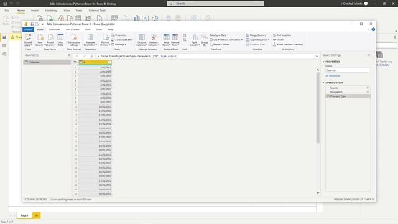The image size is (398, 224).
Task: Select the Changed Type applied step
Action: (348, 96)
